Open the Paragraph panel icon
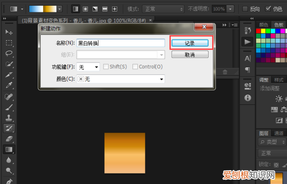This screenshot has width=287, height=184. pyautogui.click(x=247, y=70)
